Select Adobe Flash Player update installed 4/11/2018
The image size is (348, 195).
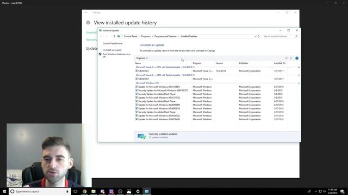(157, 101)
